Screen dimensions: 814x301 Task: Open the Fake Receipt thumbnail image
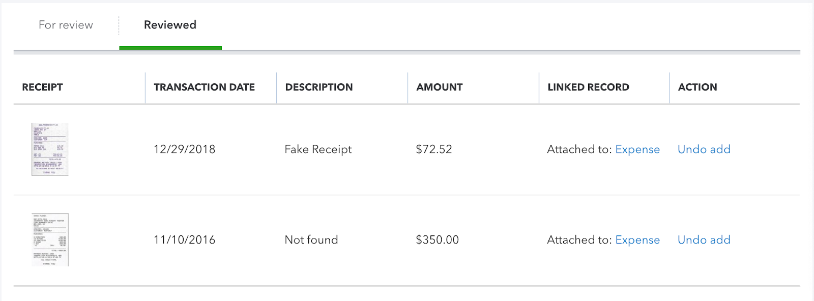click(x=50, y=149)
